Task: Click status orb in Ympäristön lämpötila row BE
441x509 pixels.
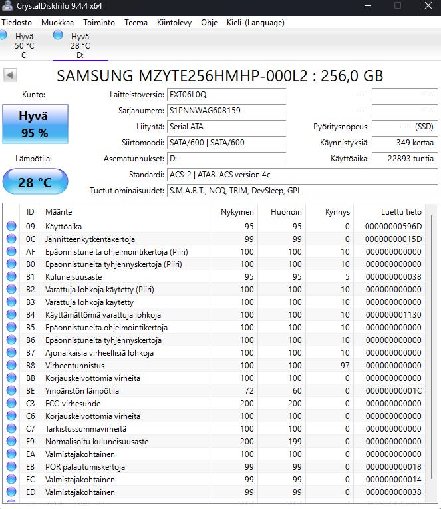Action: tap(11, 390)
